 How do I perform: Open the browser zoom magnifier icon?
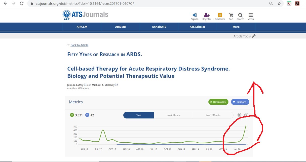pos(271,4)
